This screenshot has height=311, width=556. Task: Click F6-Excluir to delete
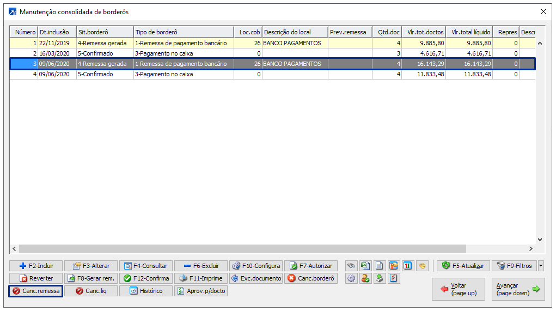(x=201, y=266)
